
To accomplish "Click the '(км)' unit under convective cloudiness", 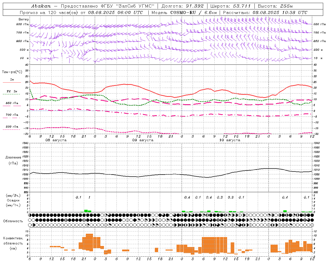I will click(13, 248).
